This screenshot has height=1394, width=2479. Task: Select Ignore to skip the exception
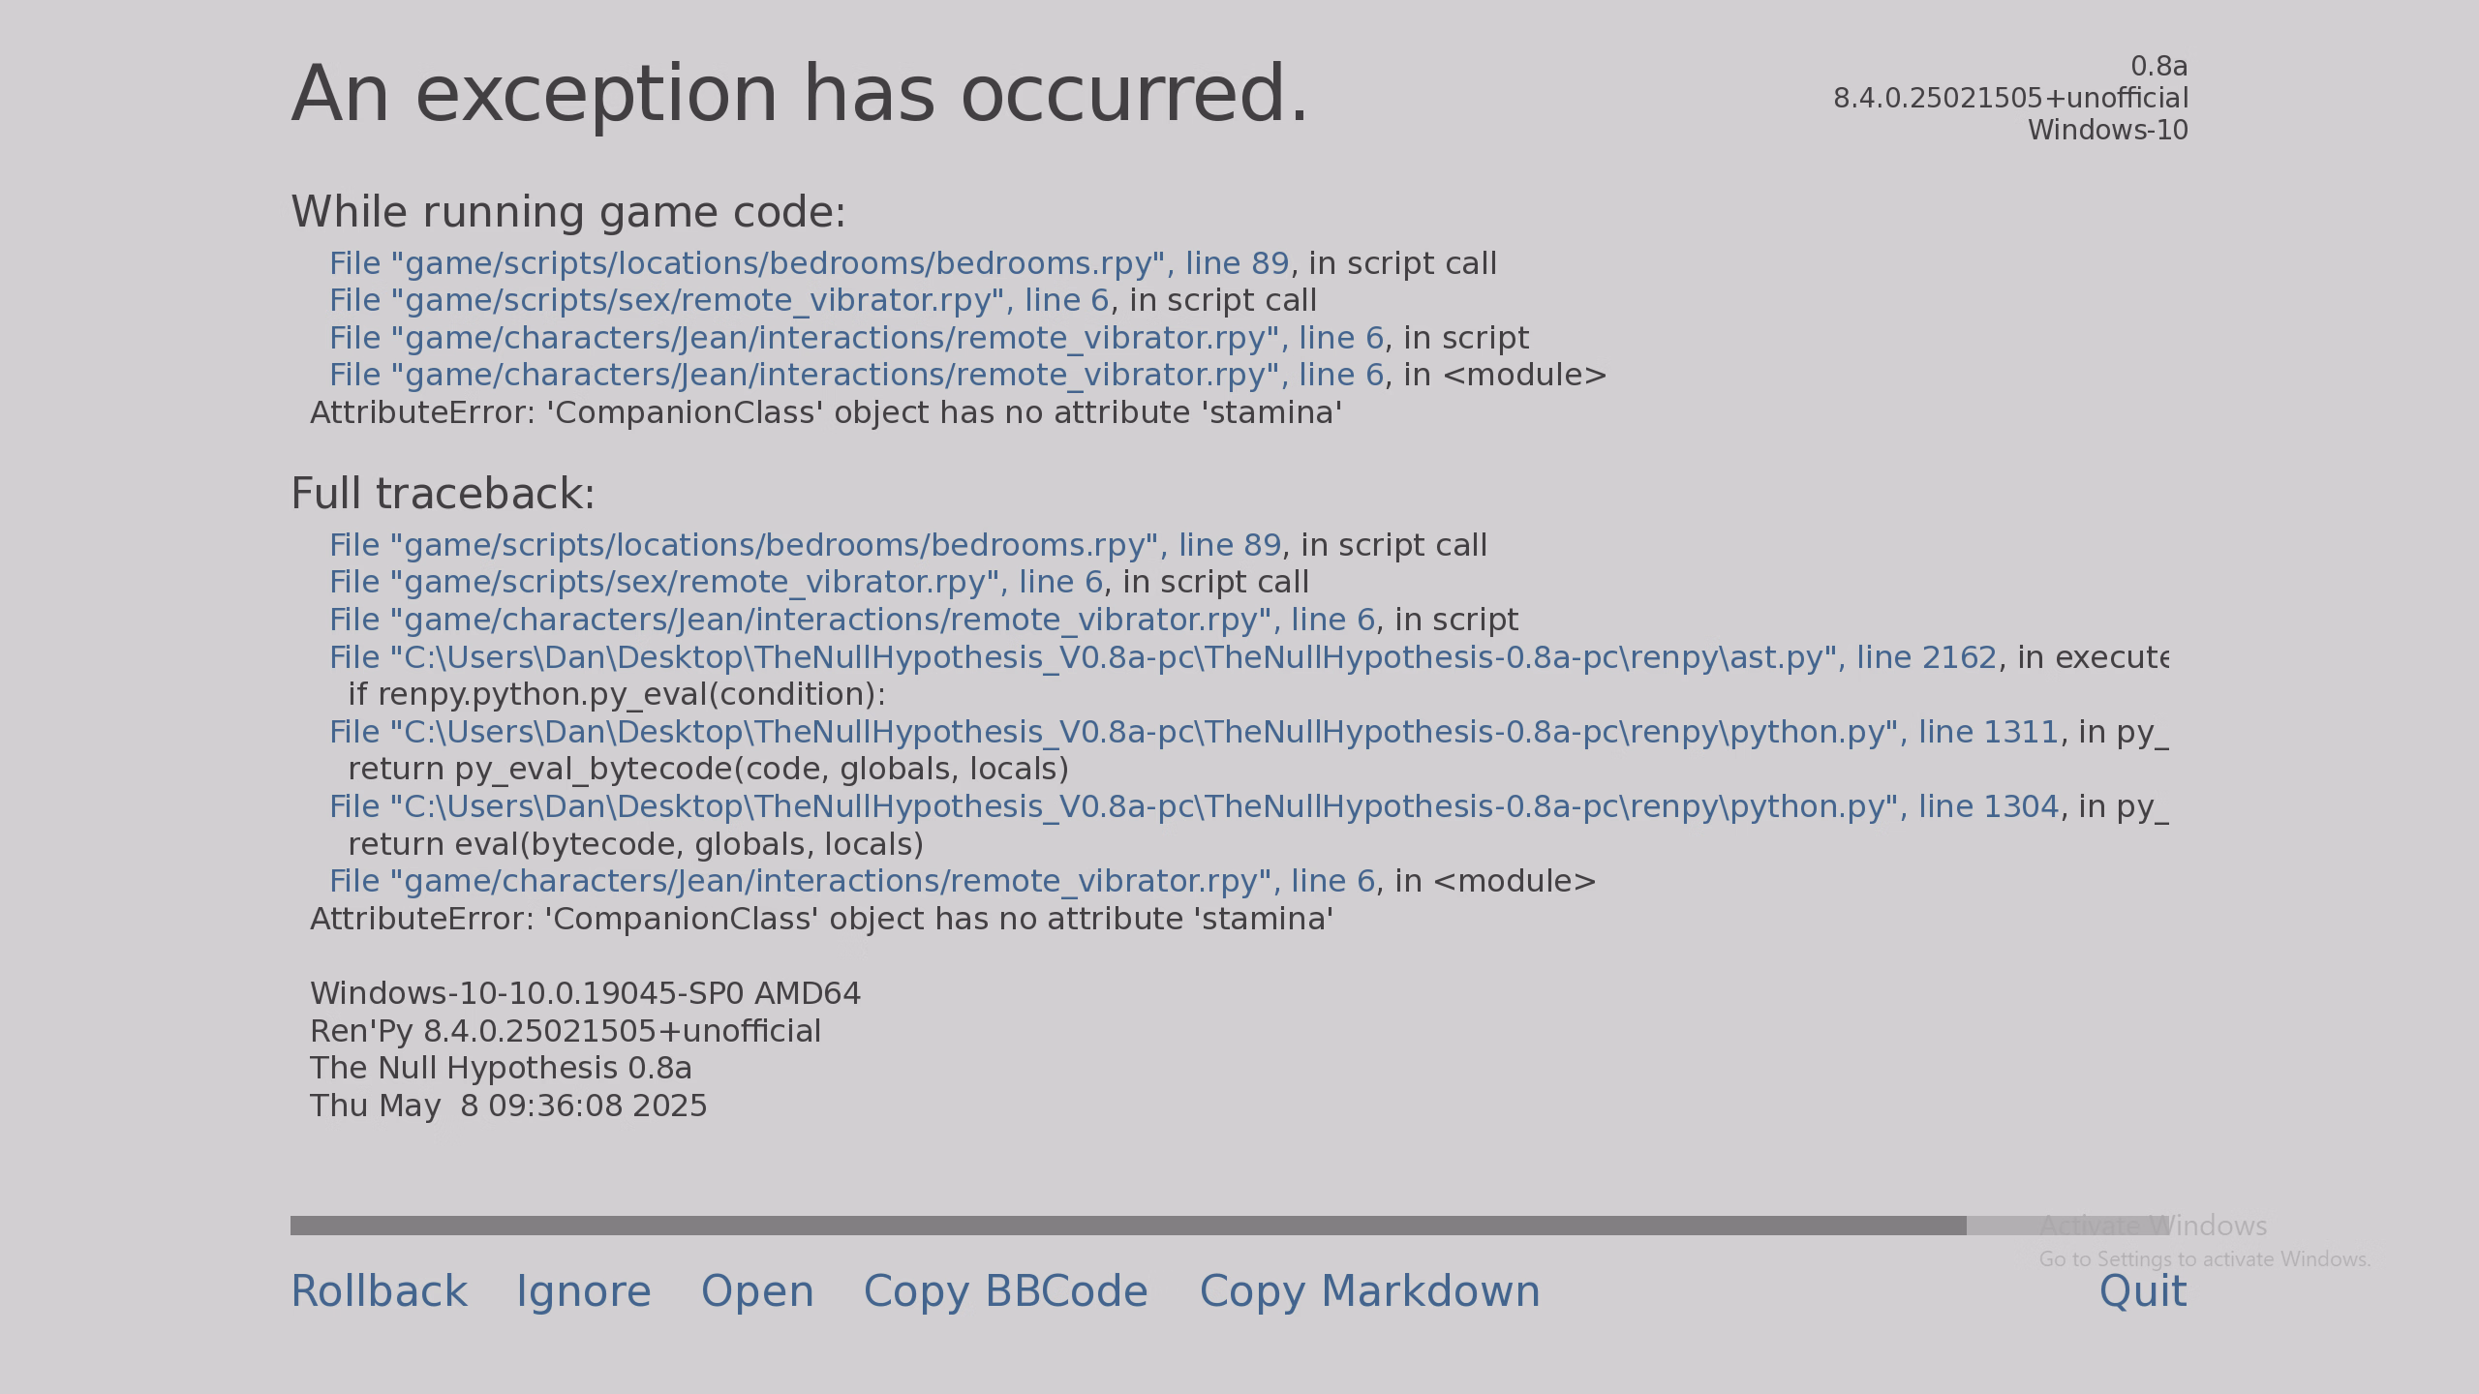coord(584,1291)
